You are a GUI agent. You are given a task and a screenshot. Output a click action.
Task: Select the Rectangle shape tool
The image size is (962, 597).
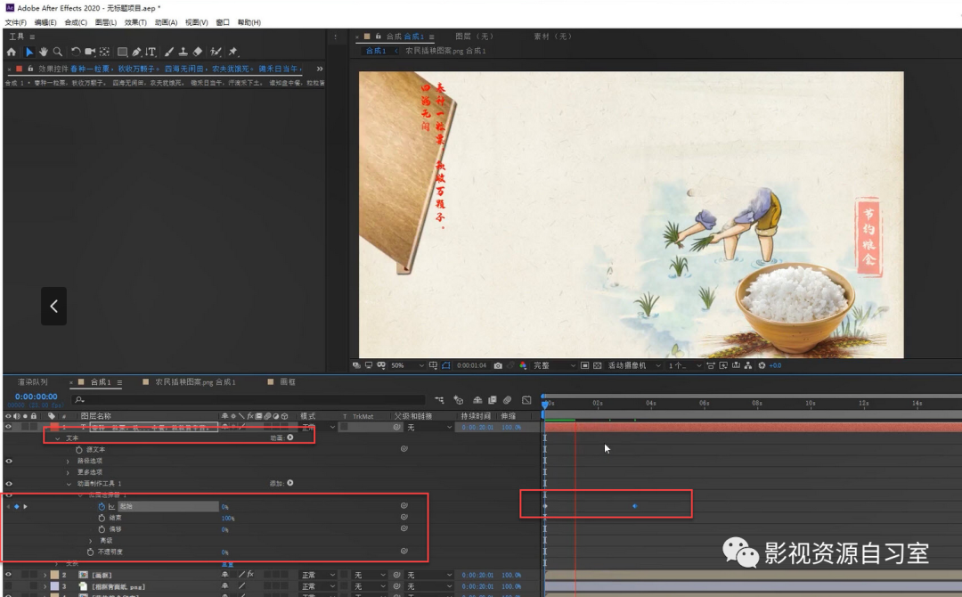123,53
